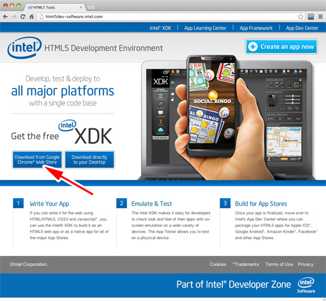This screenshot has width=326, height=301.
Task: Click the Emulate & Test heading
Action: 151,204
